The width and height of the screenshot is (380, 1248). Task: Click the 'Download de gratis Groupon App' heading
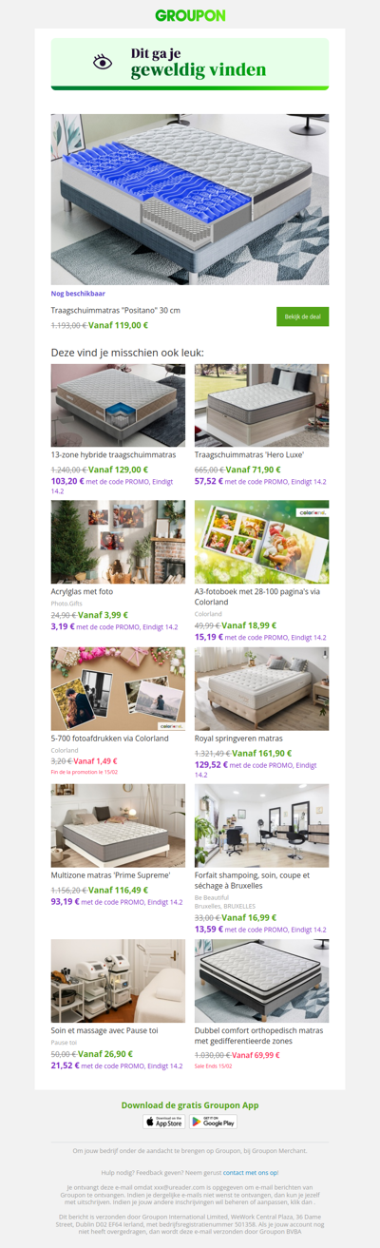190,1105
